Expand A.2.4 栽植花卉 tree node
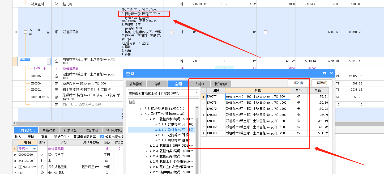 click(146, 156)
